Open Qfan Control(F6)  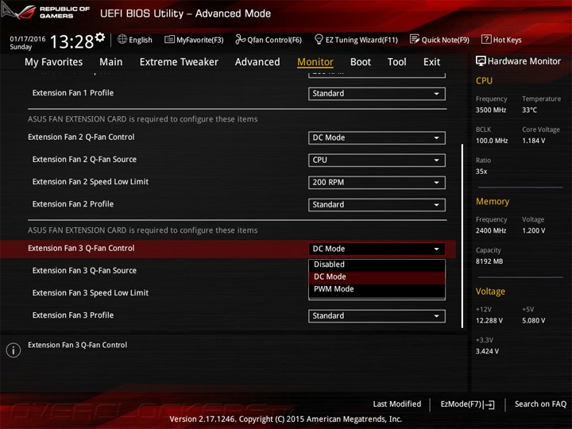269,40
